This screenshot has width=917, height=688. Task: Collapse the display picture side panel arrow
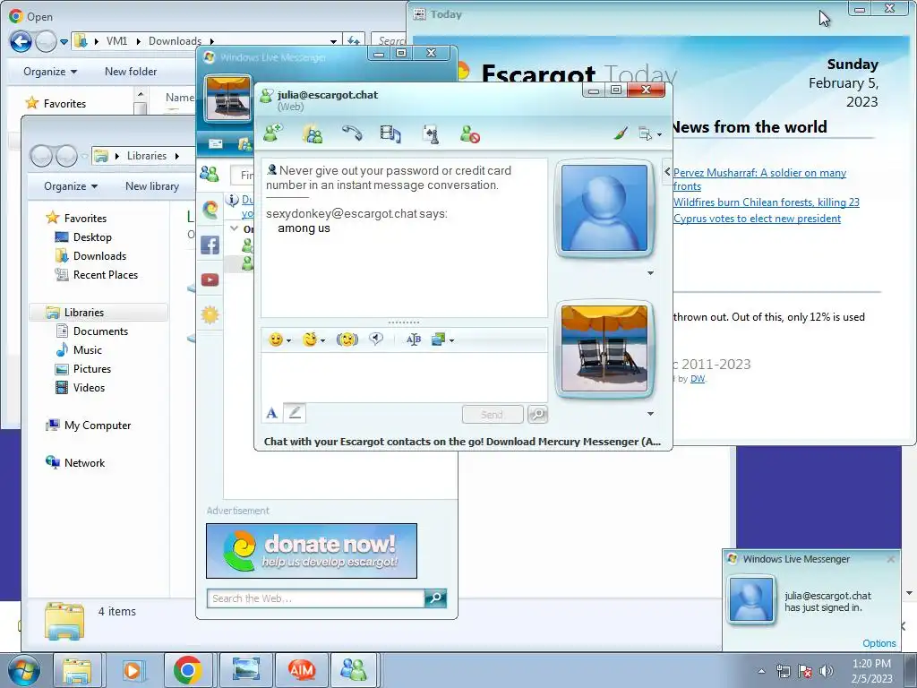pyautogui.click(x=667, y=171)
